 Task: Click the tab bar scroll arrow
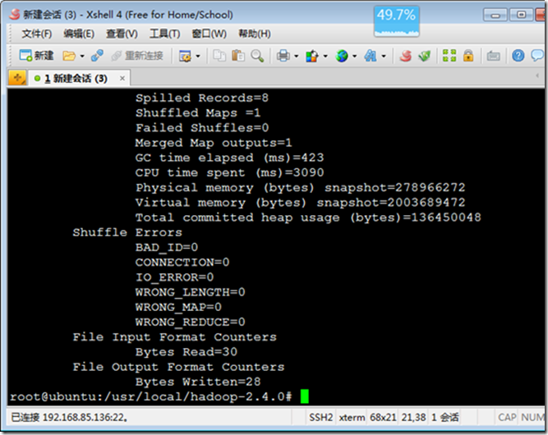(x=537, y=76)
